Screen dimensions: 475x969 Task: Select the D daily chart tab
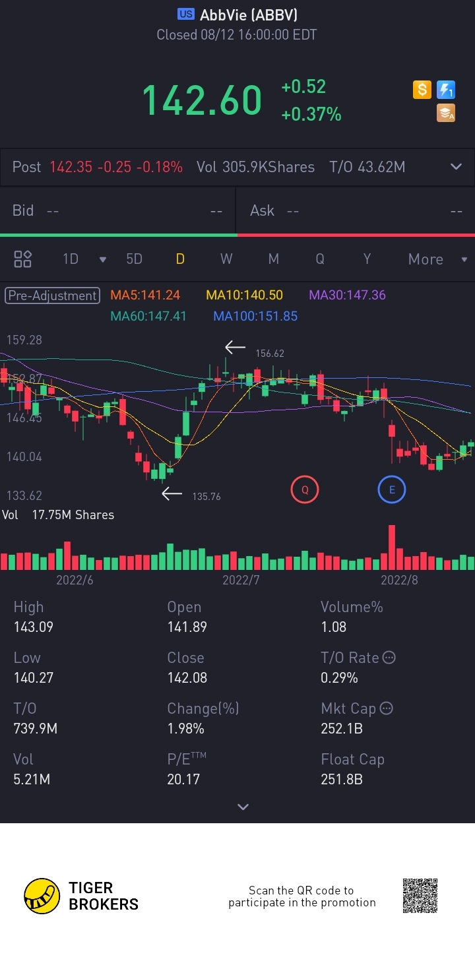(x=180, y=259)
